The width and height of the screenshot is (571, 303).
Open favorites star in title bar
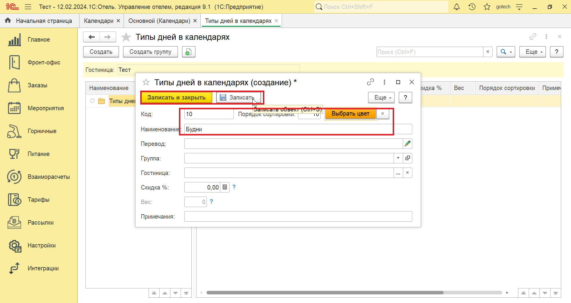pos(487,7)
